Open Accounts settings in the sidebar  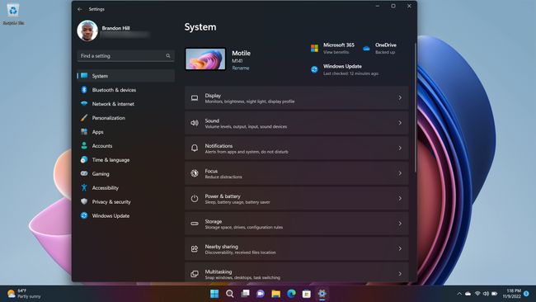126,146
